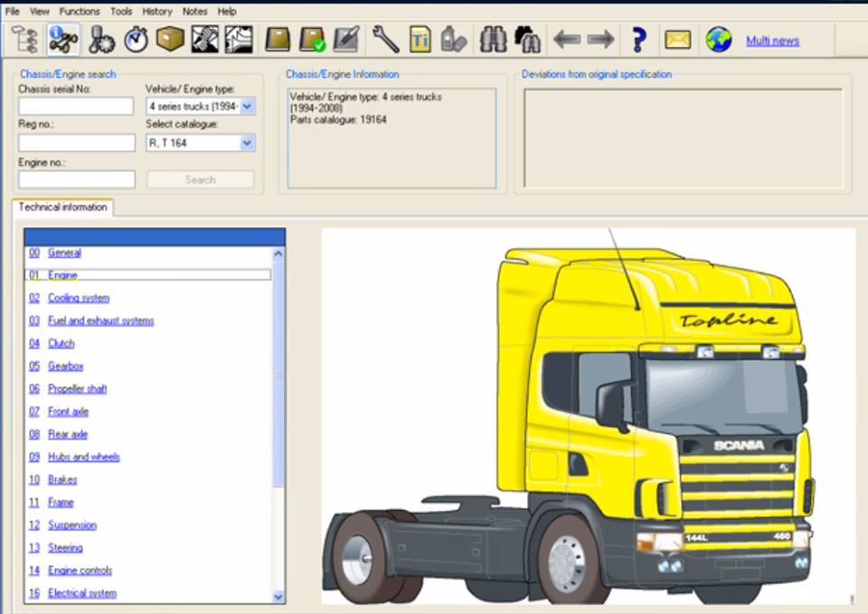Open the Help menu
This screenshot has width=868, height=614.
[227, 11]
